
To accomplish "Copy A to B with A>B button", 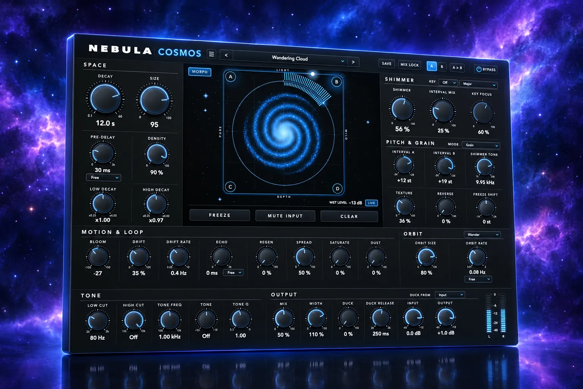I will (457, 68).
